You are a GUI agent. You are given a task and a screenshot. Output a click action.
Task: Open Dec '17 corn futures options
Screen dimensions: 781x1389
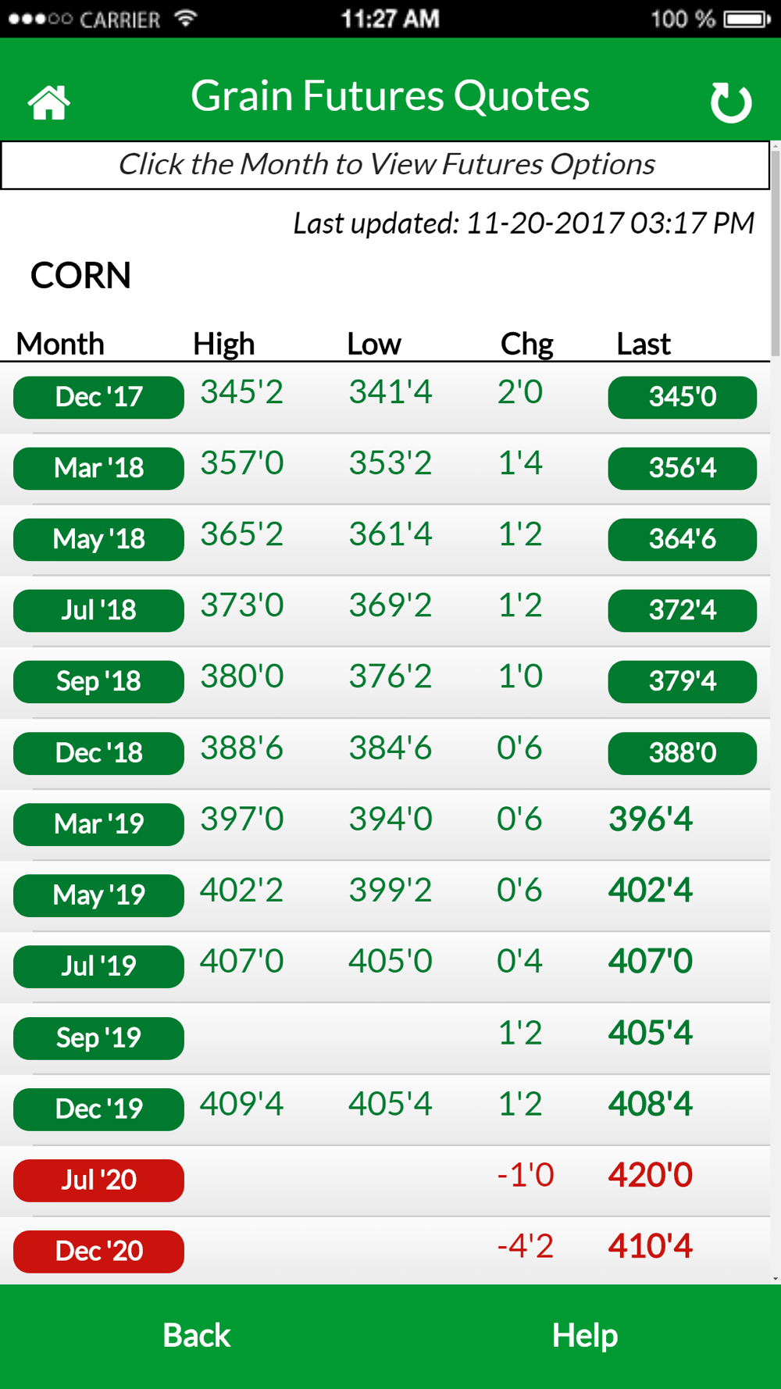(98, 397)
